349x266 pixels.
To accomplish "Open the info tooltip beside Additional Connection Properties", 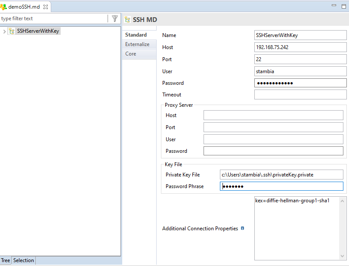I will pyautogui.click(x=242, y=228).
